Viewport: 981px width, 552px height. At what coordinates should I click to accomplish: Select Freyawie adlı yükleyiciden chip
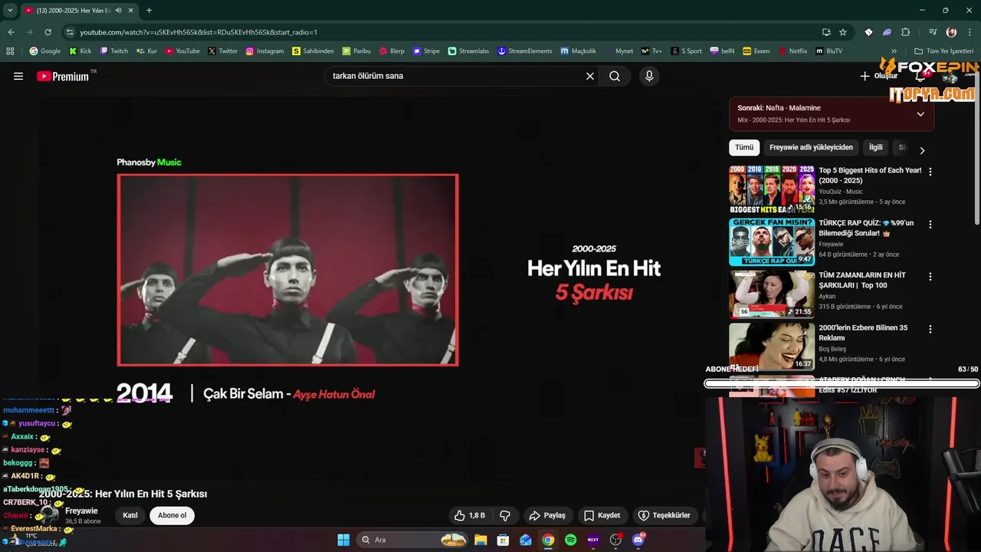811,147
